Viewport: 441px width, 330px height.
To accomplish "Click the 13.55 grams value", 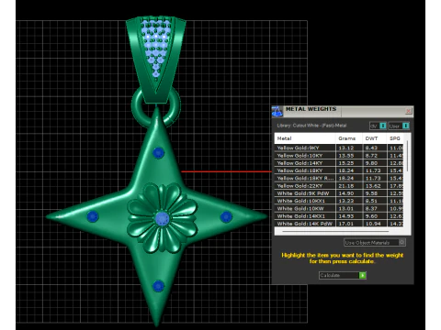I will click(x=346, y=156).
